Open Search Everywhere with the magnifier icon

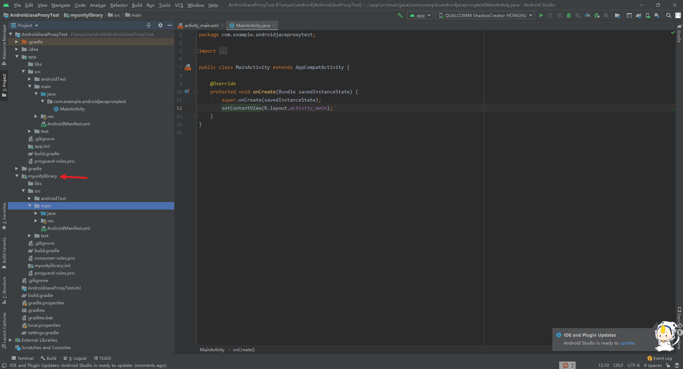[668, 15]
